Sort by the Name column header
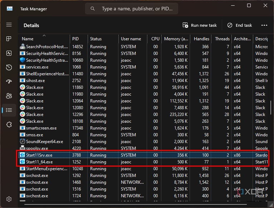The image size is (274, 208). [x=44, y=39]
